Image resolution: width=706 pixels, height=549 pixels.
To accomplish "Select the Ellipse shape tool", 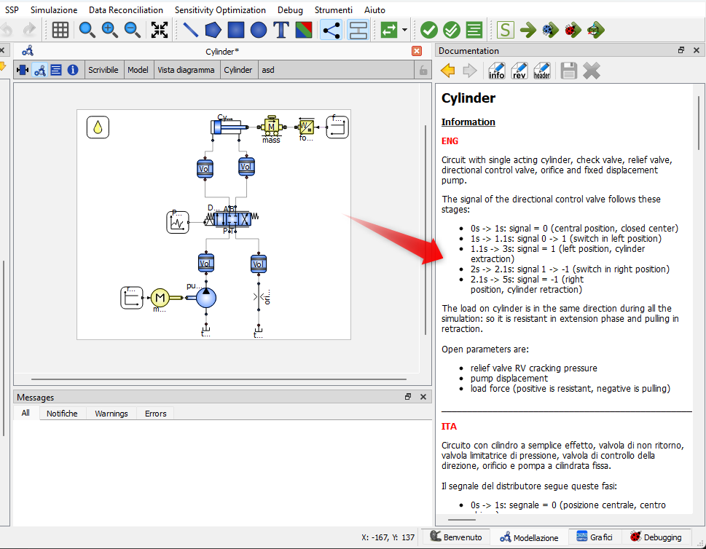I will [x=259, y=30].
